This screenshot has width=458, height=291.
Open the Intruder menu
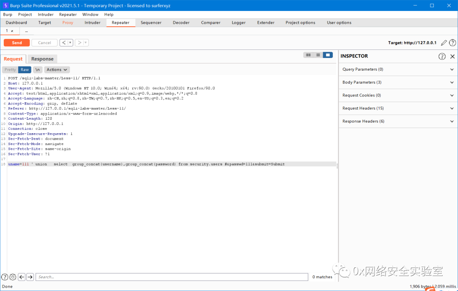pyautogui.click(x=45, y=14)
